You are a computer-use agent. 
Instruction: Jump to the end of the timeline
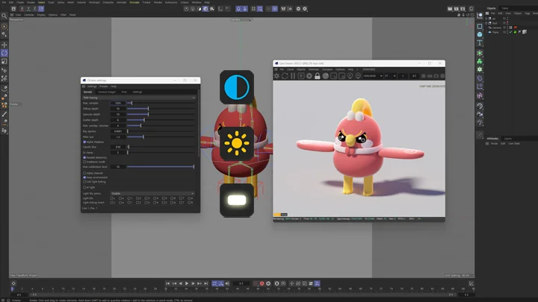[206, 283]
